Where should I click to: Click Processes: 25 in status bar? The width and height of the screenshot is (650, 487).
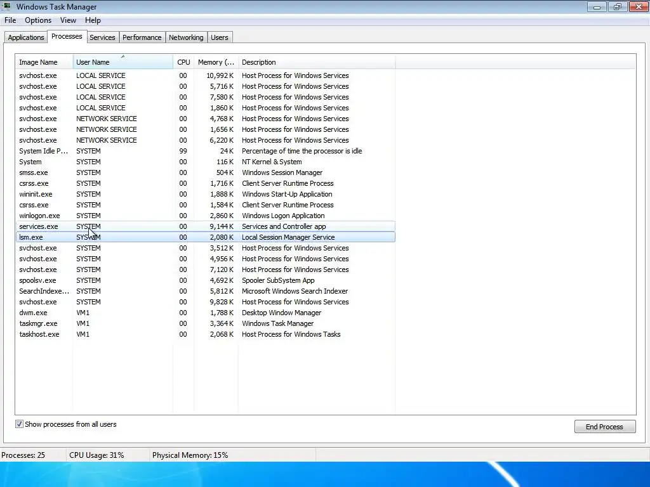23,455
